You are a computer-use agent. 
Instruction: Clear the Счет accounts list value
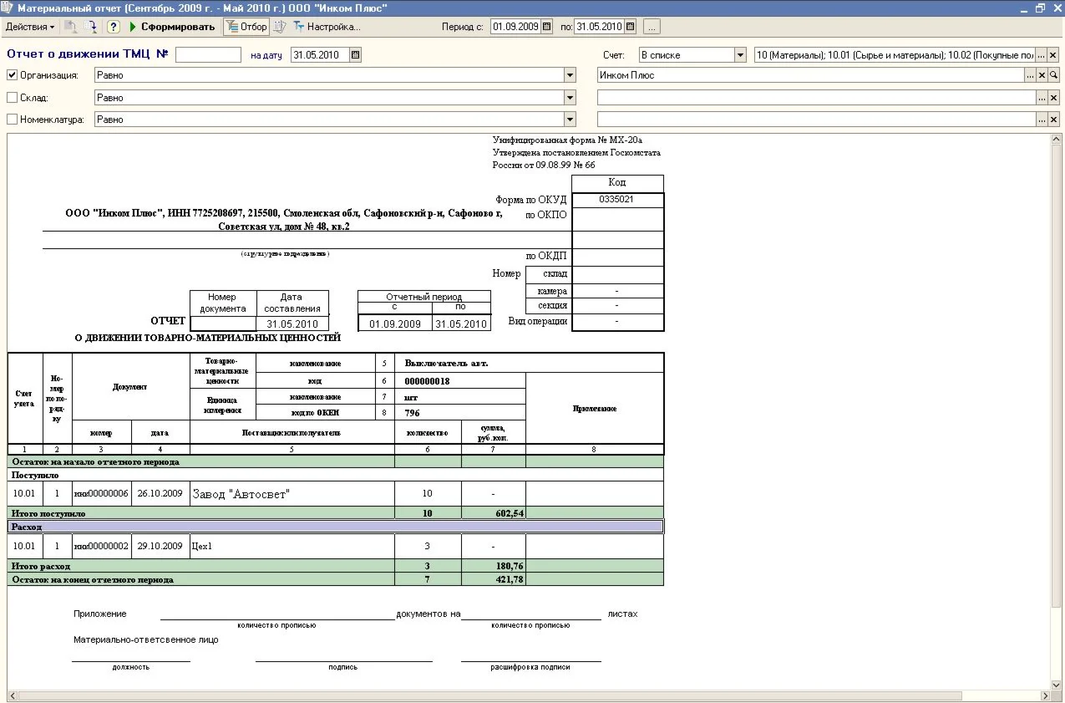click(1052, 55)
